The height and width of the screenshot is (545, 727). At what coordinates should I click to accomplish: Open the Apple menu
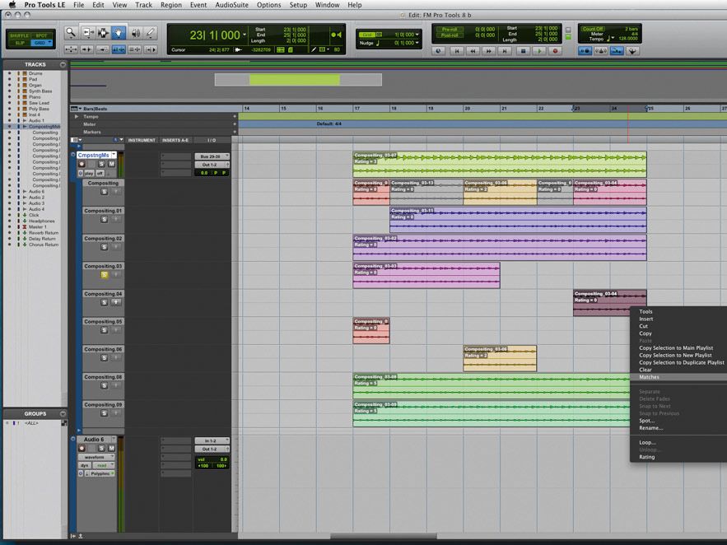[12, 5]
